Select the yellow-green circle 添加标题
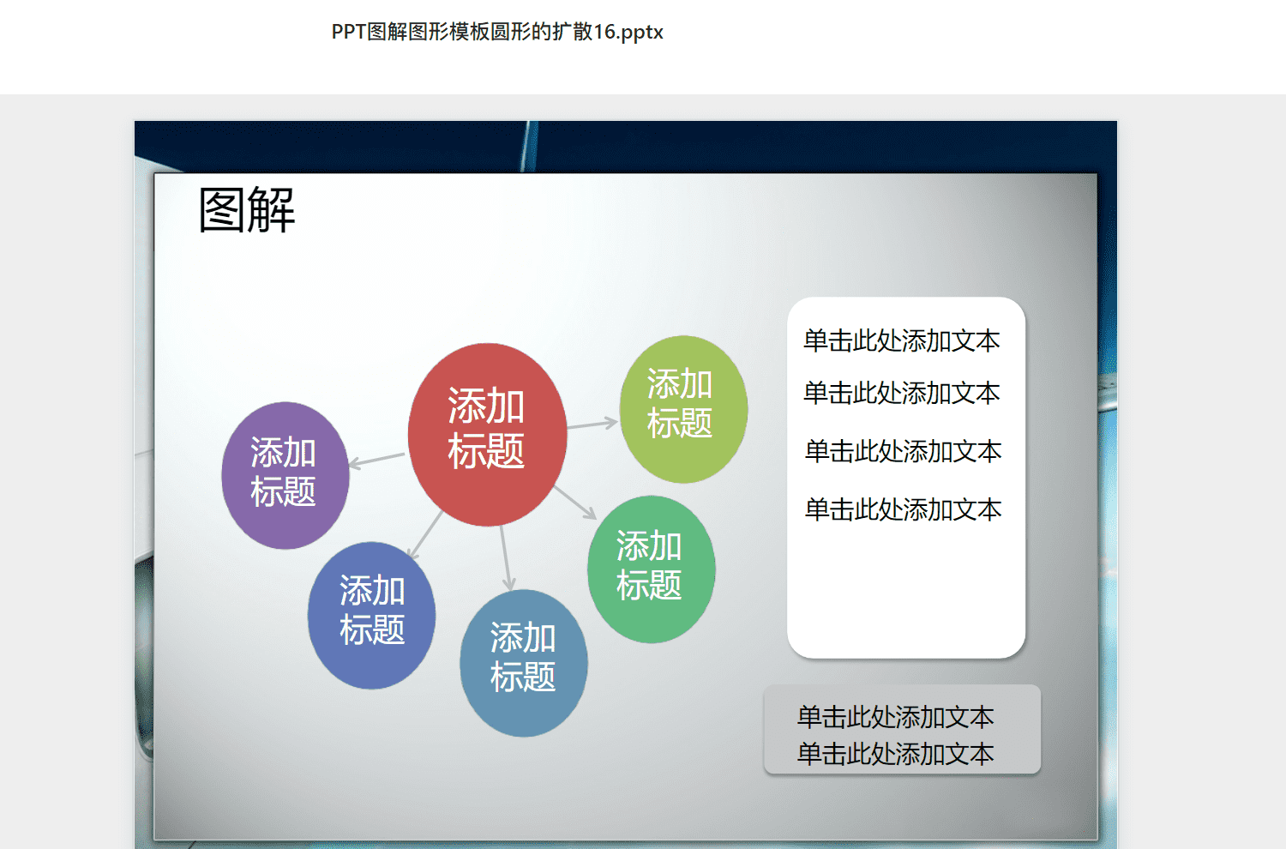 (x=683, y=409)
